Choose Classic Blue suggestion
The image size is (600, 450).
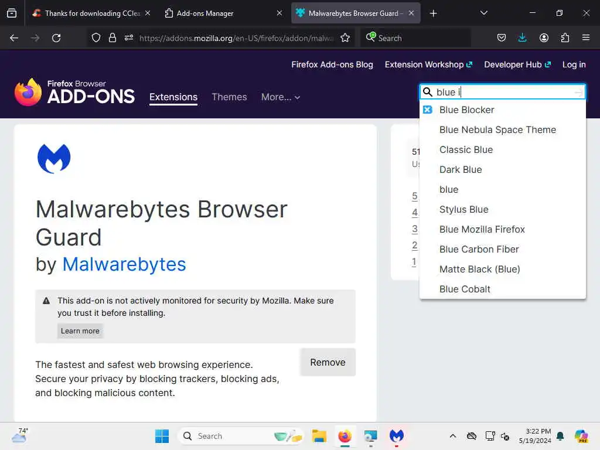click(x=502, y=149)
